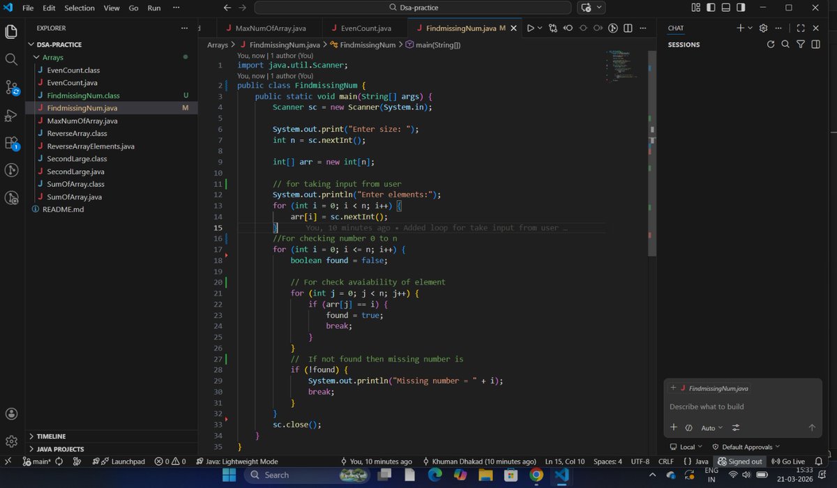The height and width of the screenshot is (488, 837).
Task: Close the FindmissingNum.java tab
Action: pyautogui.click(x=514, y=29)
